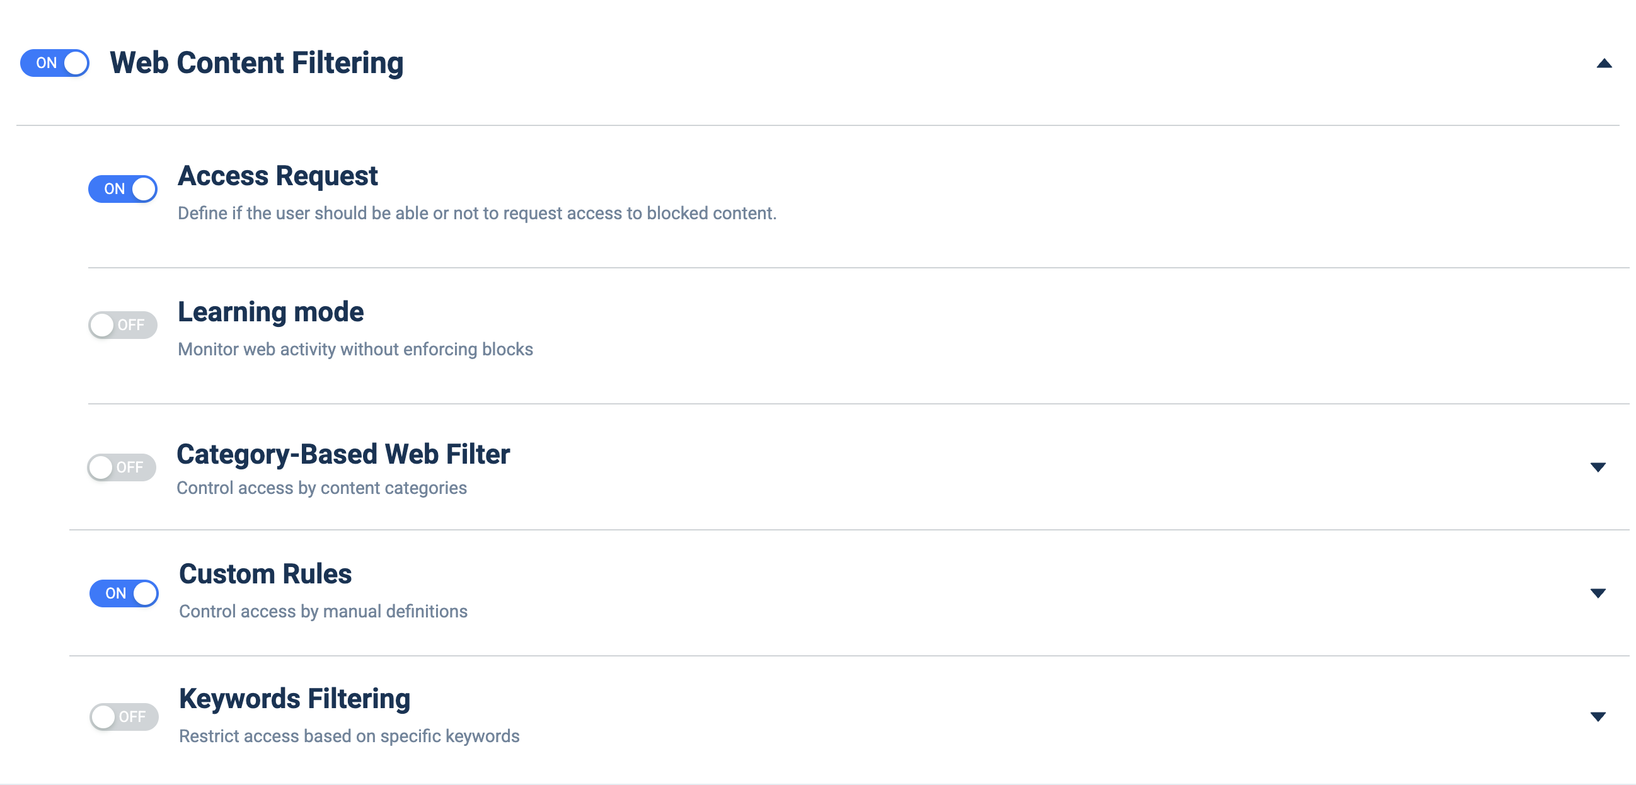Click the Keywords Filtering heading
Viewport: 1636px width, 785px height.
pyautogui.click(x=295, y=699)
